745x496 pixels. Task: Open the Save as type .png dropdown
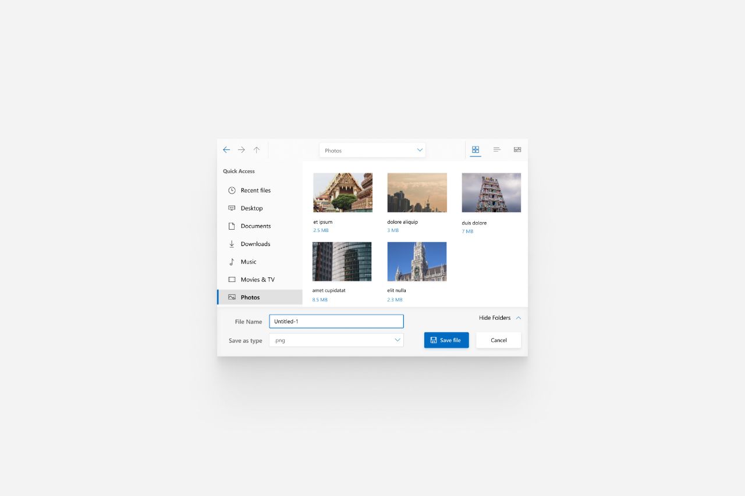[336, 340]
